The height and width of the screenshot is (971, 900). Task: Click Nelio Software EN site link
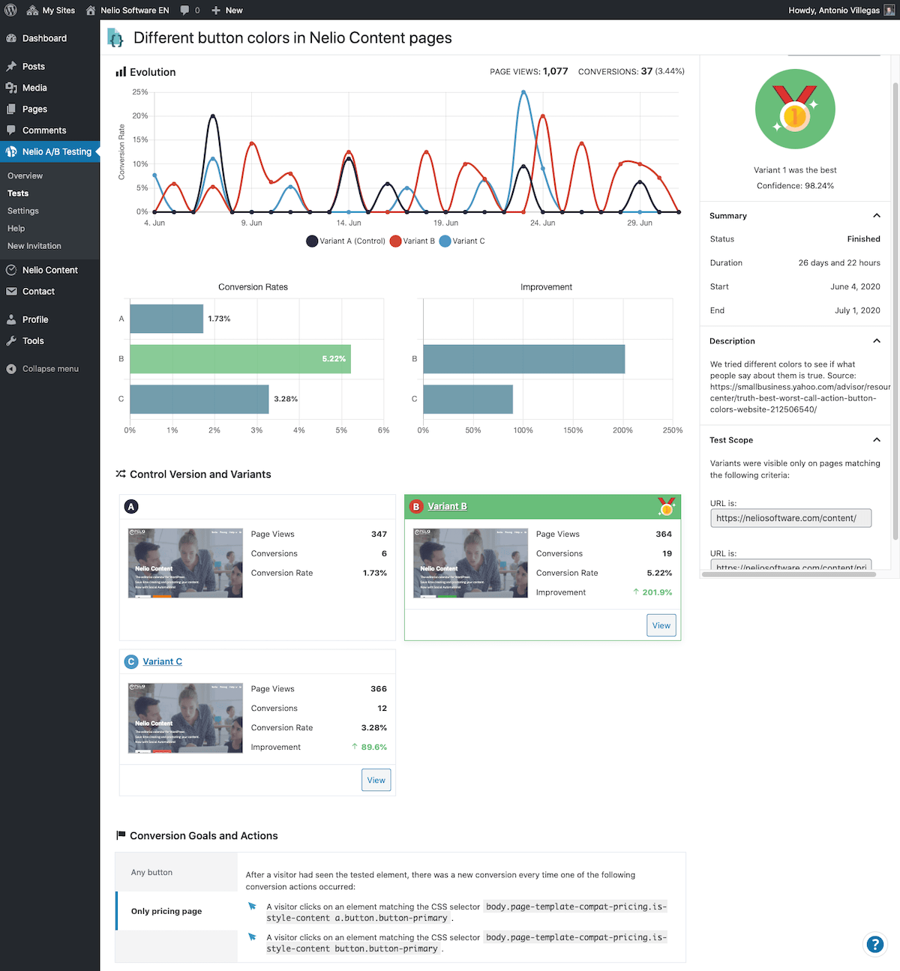pyautogui.click(x=135, y=10)
